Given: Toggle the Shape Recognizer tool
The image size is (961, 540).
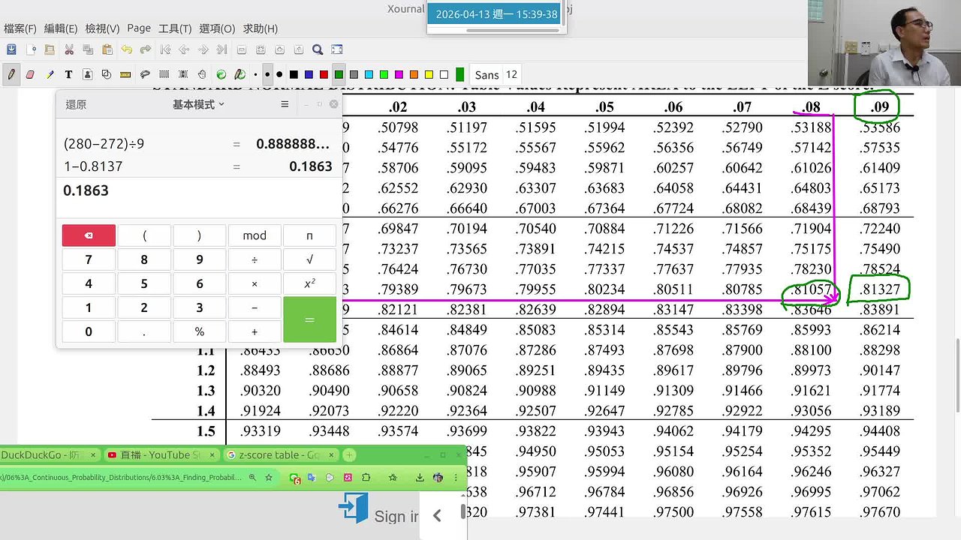Looking at the screenshot, I should coord(107,74).
